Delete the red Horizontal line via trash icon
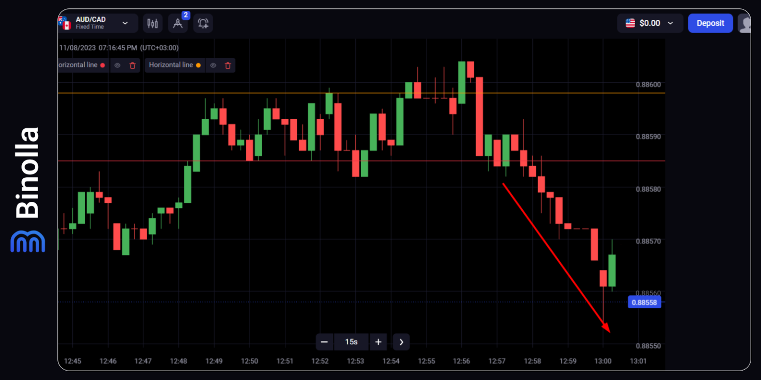Image resolution: width=761 pixels, height=380 pixels. point(132,65)
